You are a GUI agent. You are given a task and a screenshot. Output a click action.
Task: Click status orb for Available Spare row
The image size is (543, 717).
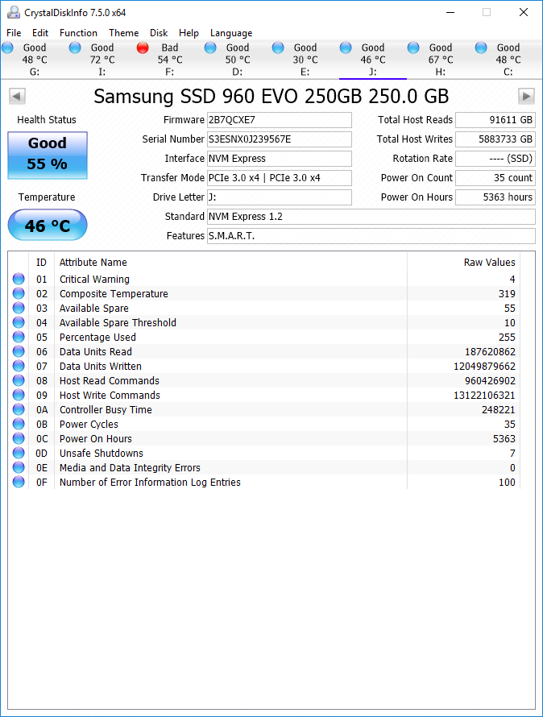[19, 309]
